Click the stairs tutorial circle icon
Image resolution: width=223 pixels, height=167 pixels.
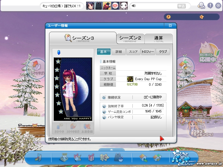pos(36,68)
